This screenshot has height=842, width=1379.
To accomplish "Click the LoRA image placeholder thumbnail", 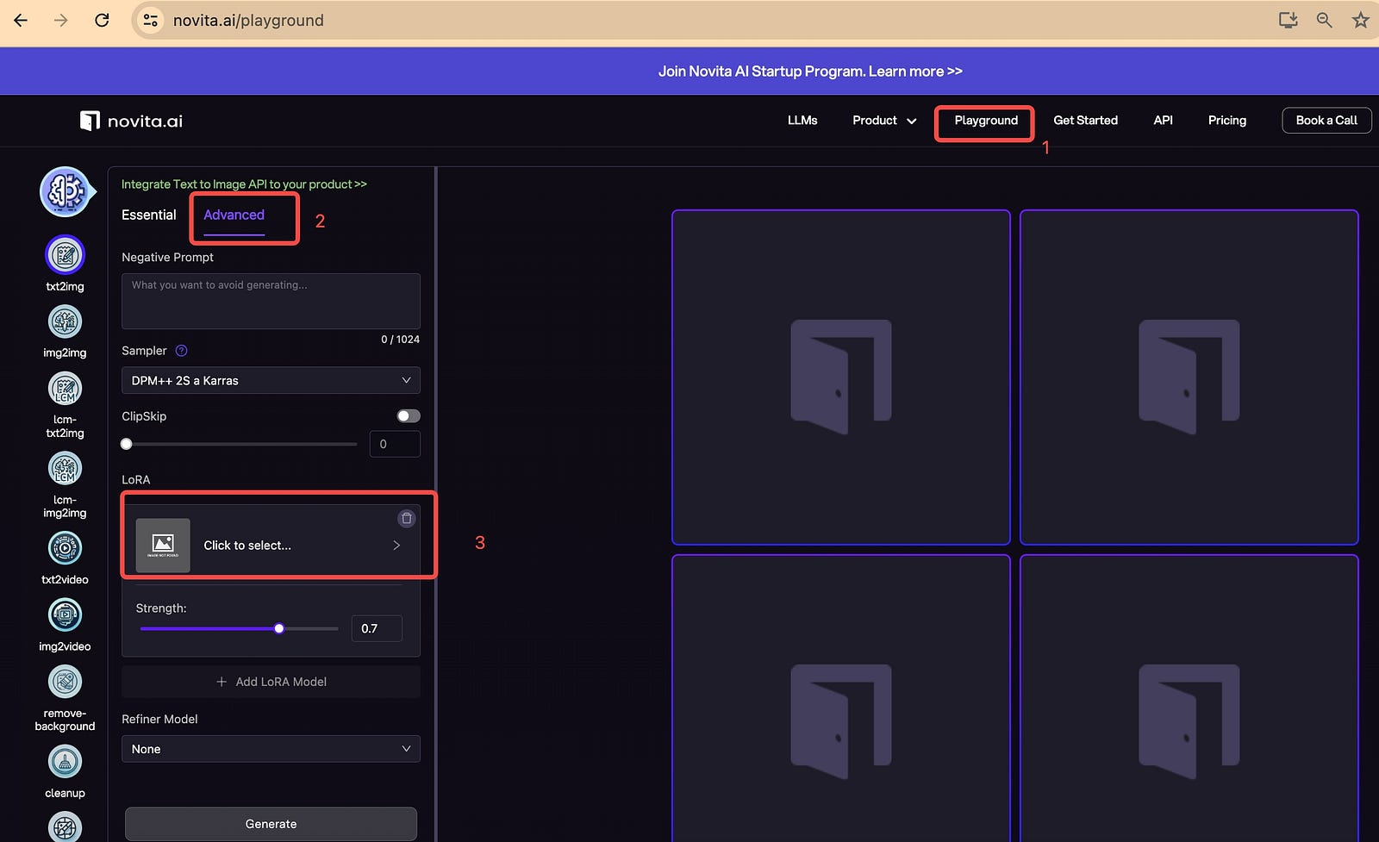I will (163, 545).
